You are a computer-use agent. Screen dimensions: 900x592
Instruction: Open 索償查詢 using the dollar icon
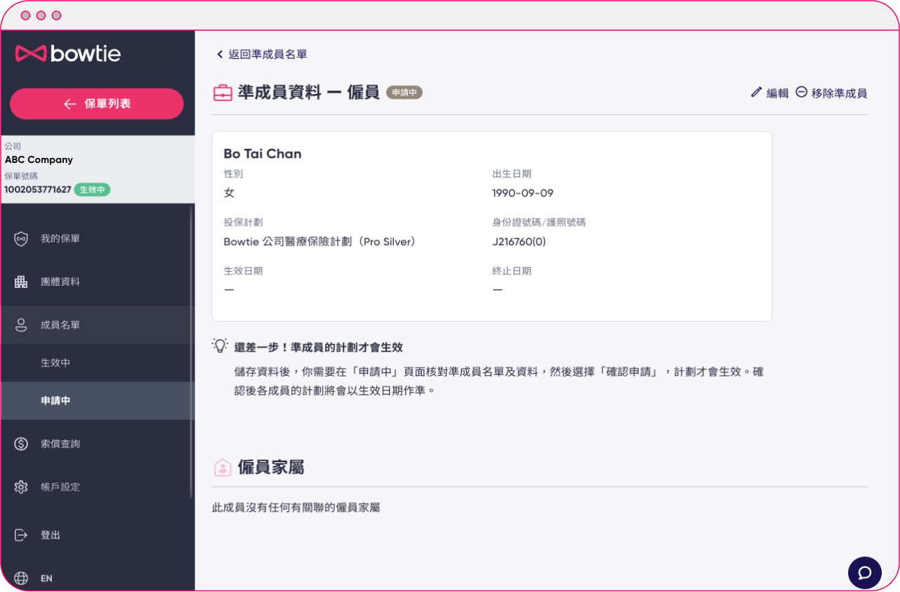click(x=22, y=443)
